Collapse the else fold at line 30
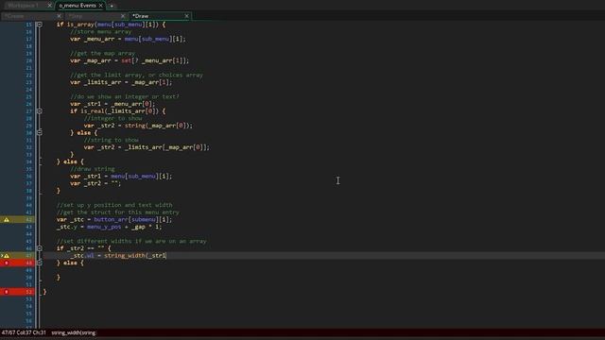Screen dimensions: 605x340 coord(40,132)
